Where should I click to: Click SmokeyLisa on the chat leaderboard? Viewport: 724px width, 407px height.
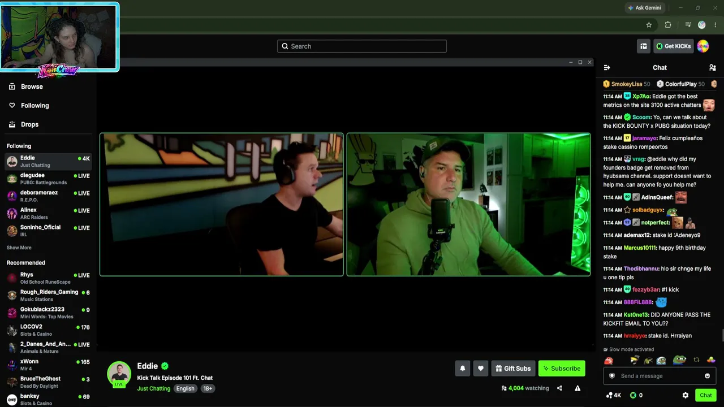(x=626, y=84)
